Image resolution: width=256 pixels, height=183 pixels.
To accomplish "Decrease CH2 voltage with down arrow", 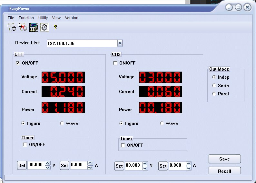I will [x=145, y=168].
